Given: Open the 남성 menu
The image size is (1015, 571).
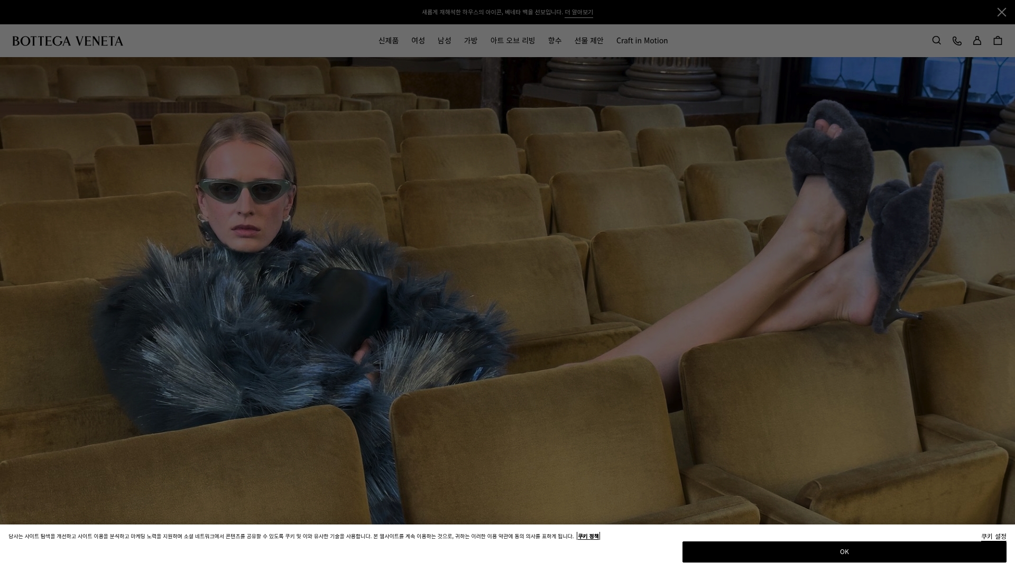Looking at the screenshot, I should click(x=445, y=41).
